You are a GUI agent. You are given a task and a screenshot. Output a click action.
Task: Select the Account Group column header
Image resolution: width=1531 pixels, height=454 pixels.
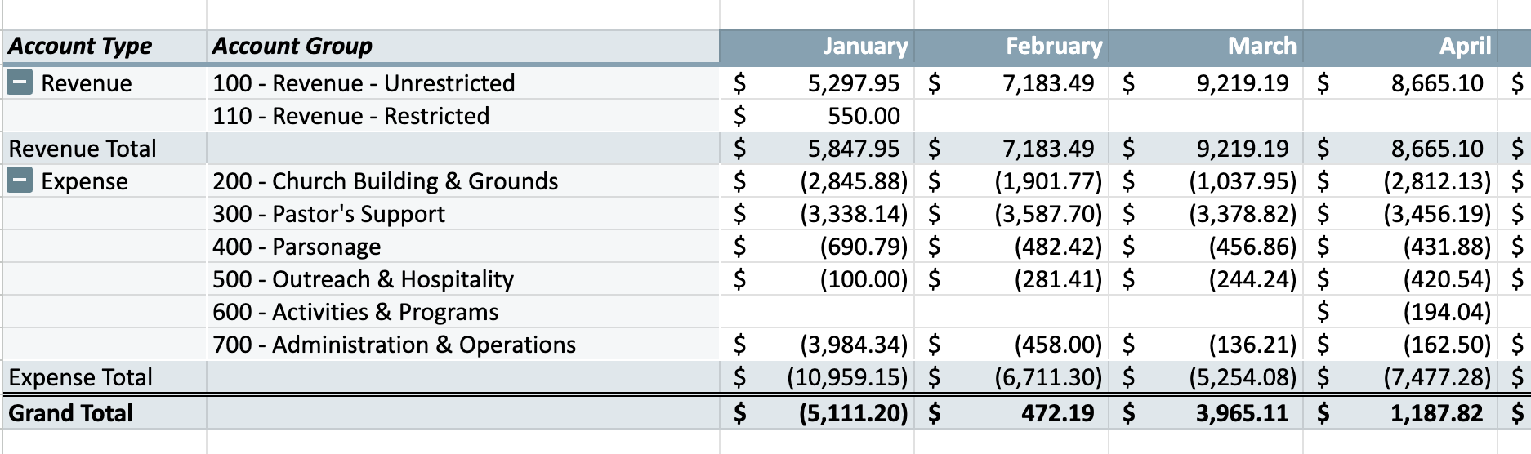pyautogui.click(x=292, y=47)
